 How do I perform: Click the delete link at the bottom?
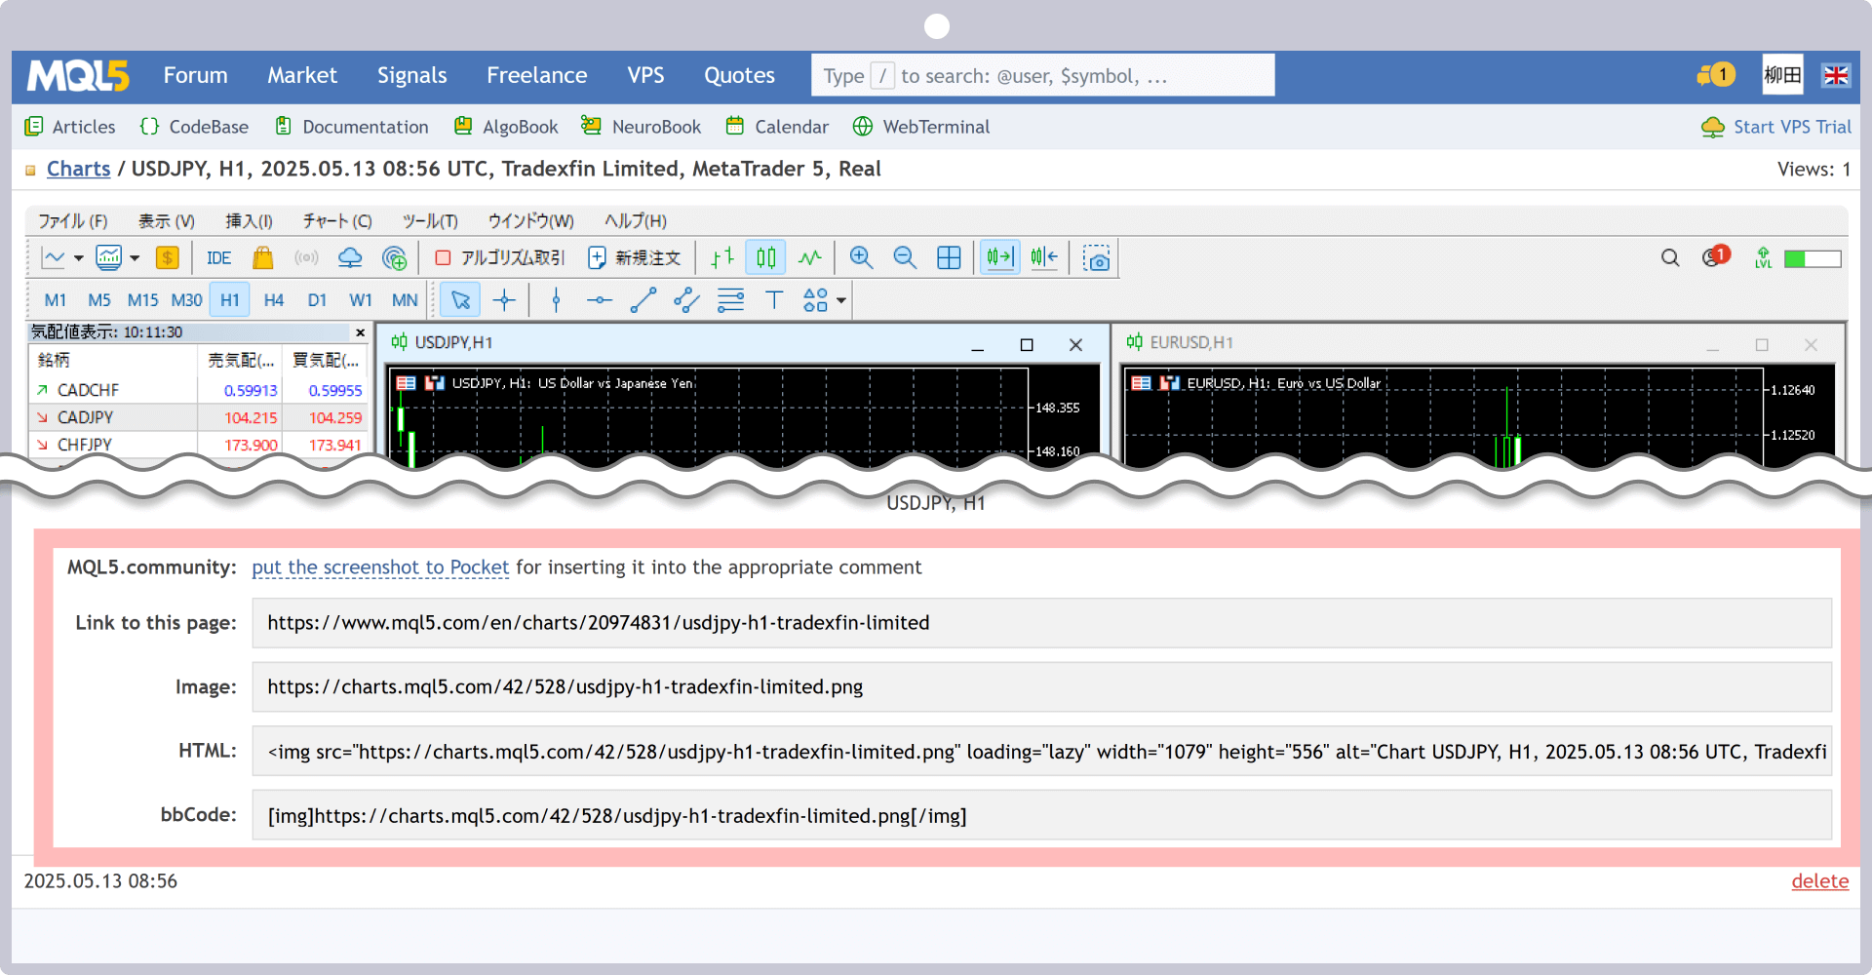(x=1819, y=880)
